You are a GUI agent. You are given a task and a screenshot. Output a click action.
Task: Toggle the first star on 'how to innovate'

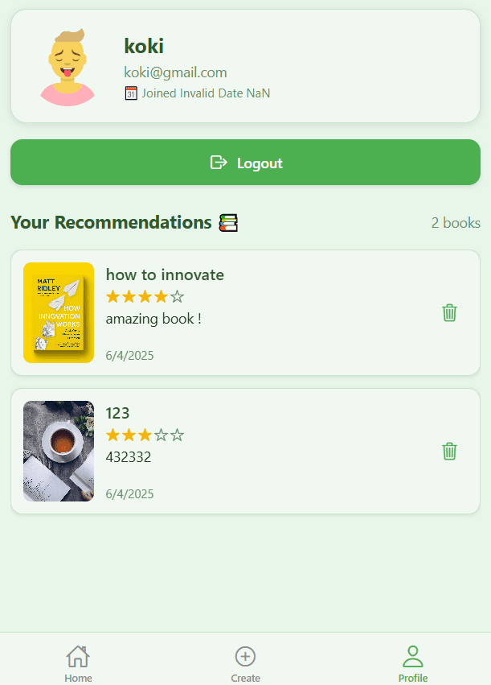pos(112,296)
